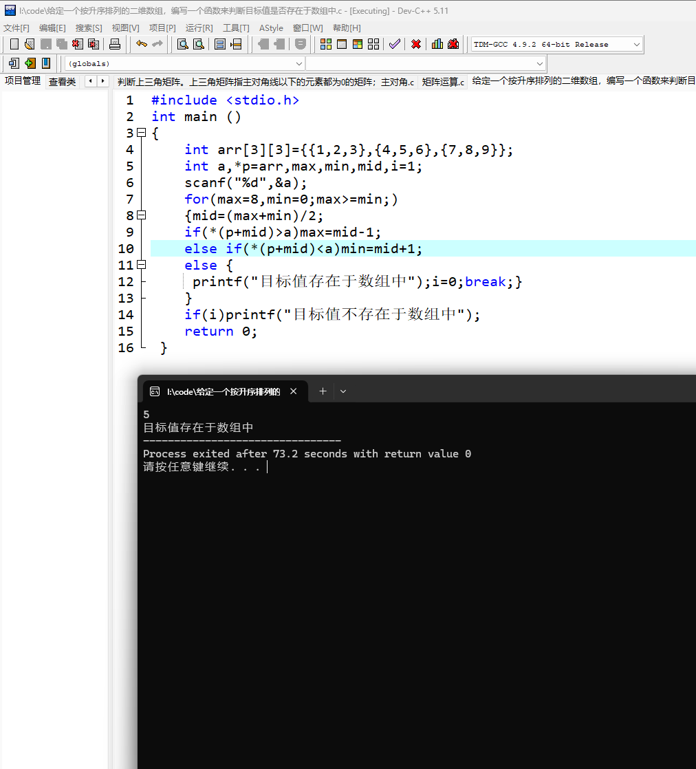Click the #include <stdio.h> line
Screen dimensions: 696x769
225,100
